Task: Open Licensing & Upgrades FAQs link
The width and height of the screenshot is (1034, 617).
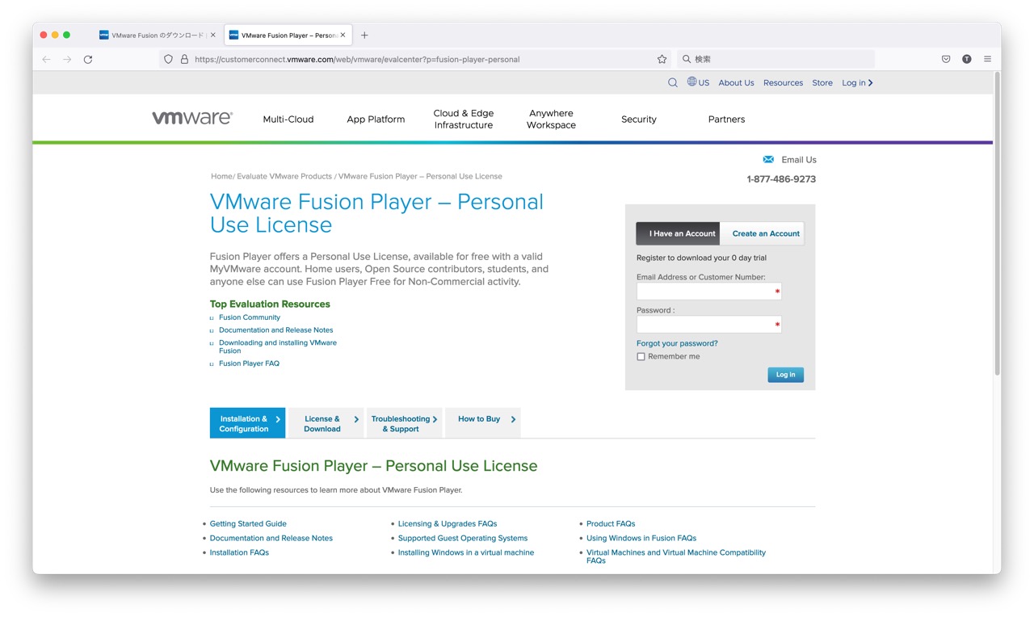Action: click(x=448, y=523)
